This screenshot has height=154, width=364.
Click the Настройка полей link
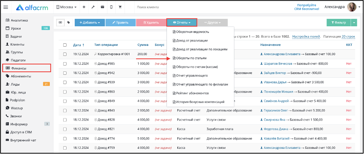306,37
